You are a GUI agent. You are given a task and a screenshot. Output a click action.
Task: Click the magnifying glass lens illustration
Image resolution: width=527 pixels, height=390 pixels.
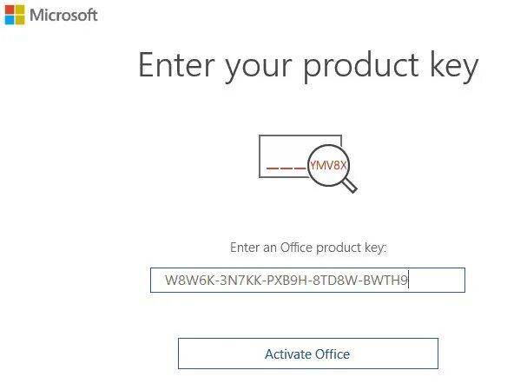333,164
